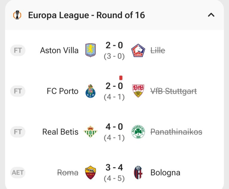Click the Panathinaikos club crest
The width and height of the screenshot is (229, 189).
coord(138,132)
